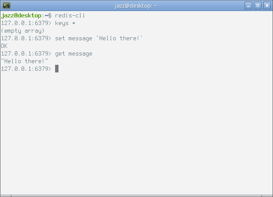
Task: Click the word 'message' in the set command
Action: 80,39
